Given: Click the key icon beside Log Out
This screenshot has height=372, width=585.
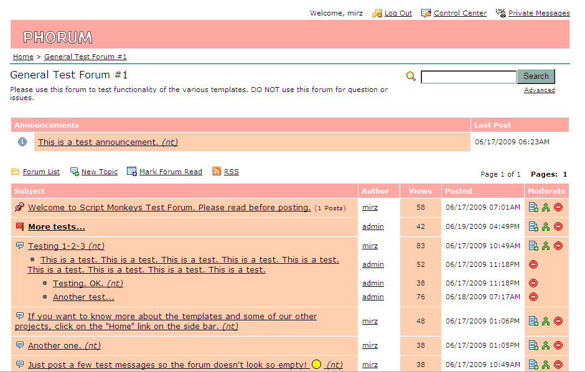Looking at the screenshot, I should (x=377, y=14).
